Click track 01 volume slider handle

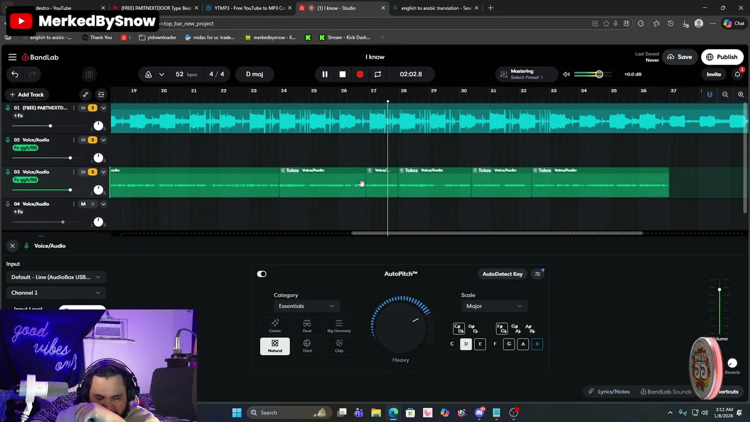[x=50, y=126]
